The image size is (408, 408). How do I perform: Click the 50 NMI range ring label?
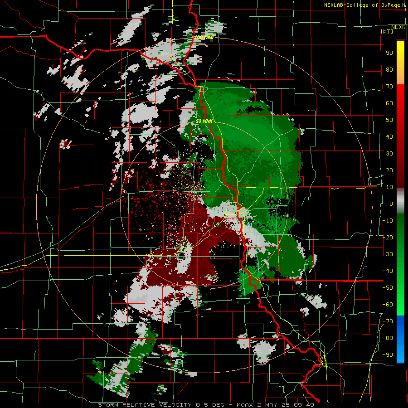coord(204,121)
